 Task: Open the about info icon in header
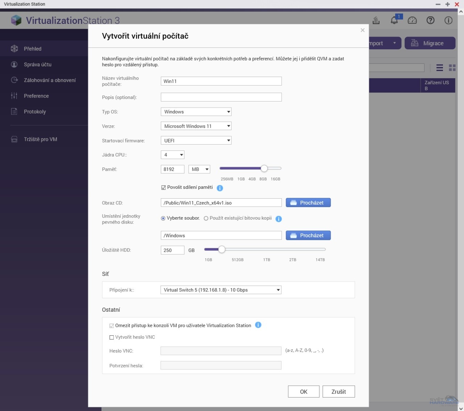(448, 20)
